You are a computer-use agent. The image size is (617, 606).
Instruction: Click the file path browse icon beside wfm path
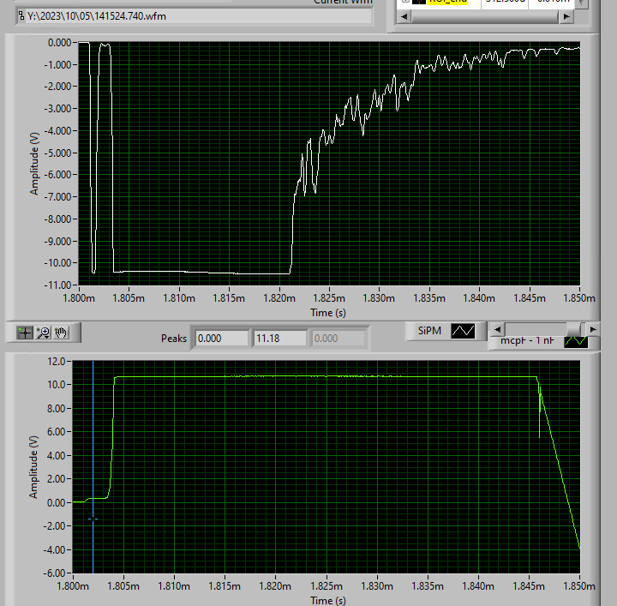tap(21, 16)
